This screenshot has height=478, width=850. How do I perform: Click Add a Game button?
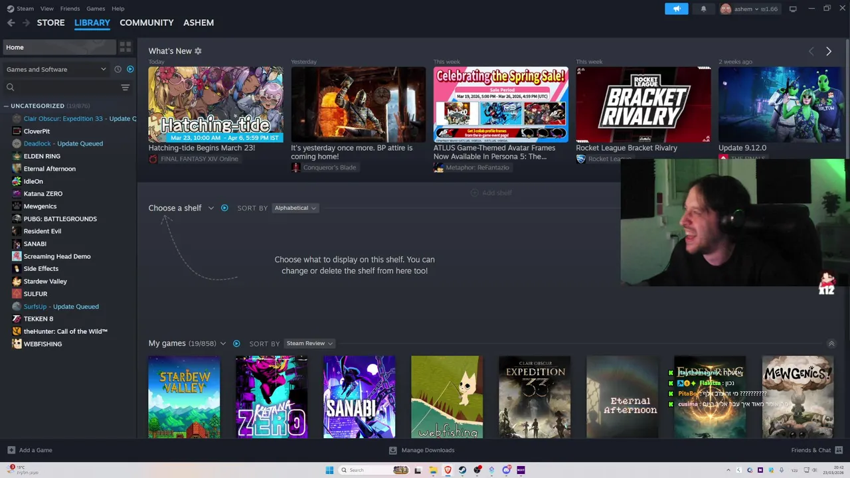[30, 450]
